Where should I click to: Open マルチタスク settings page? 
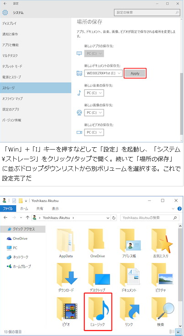35,56
